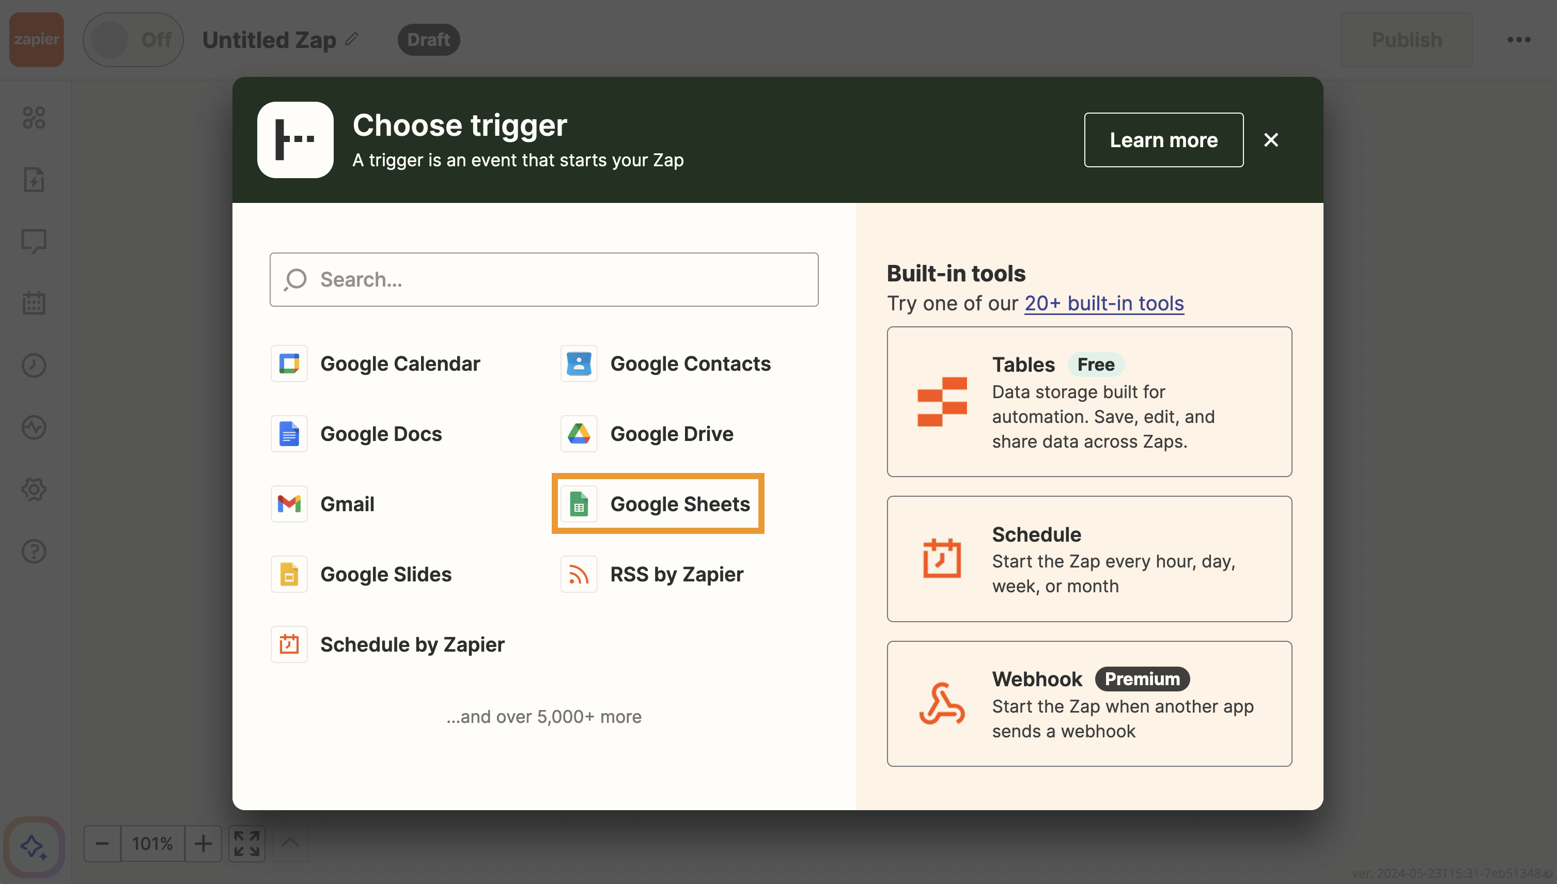
Task: Click the fit-to-view expand arrows icon
Action: tap(246, 843)
